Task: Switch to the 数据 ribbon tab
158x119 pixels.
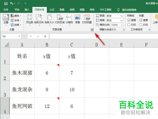Action: click(x=62, y=10)
